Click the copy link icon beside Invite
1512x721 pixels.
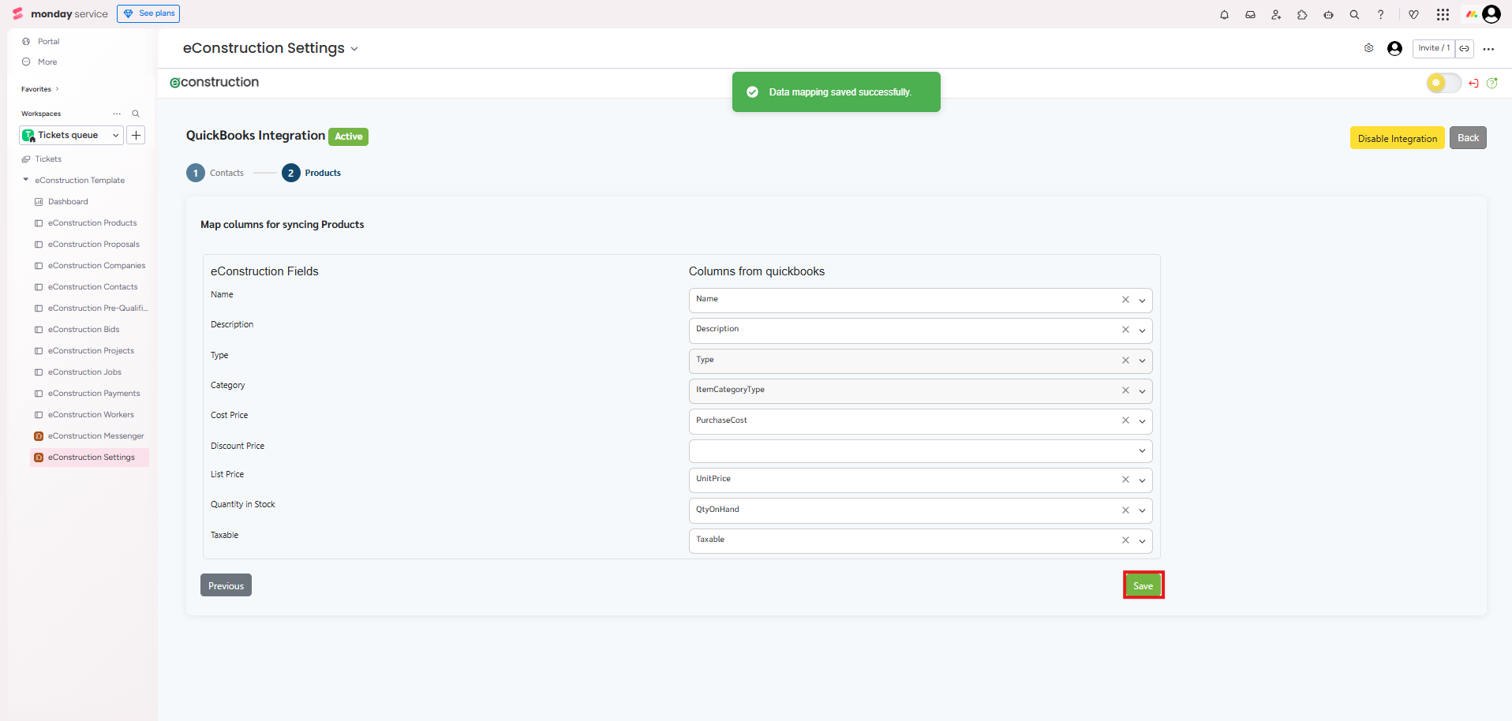coord(1464,48)
